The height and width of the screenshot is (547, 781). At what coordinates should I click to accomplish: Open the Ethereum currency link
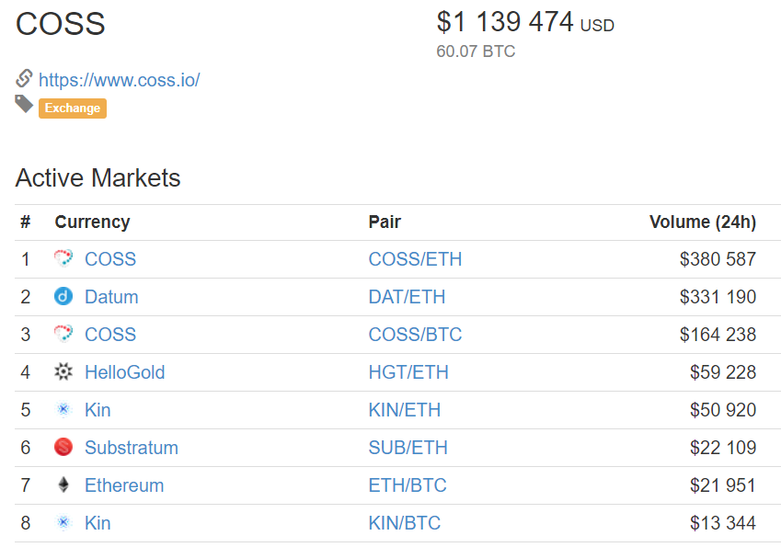coord(124,484)
